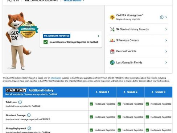Click the Previous Owners people icon
Screen dimensions: 177x133
coord(112,40)
